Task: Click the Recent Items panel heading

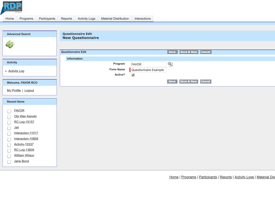Action: click(x=16, y=102)
